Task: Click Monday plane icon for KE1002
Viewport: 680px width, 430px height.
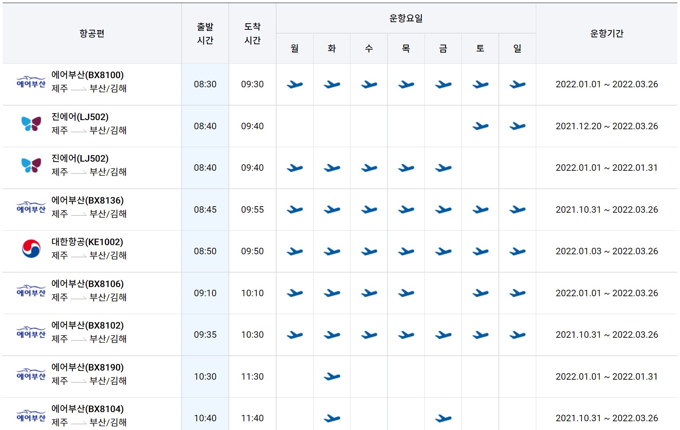Action: click(x=294, y=251)
